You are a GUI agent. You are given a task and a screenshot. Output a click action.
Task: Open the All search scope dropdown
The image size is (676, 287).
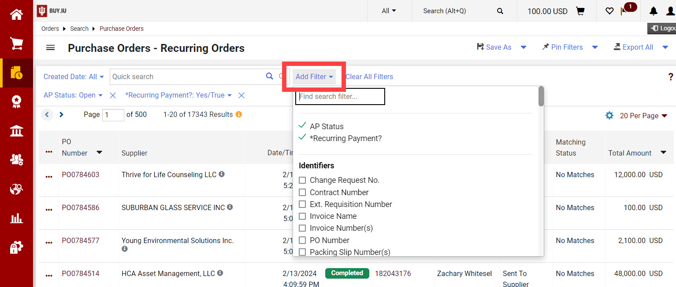pos(389,11)
